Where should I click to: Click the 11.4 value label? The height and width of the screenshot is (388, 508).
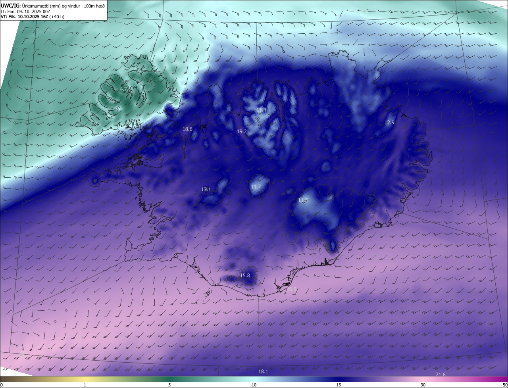coord(261,109)
